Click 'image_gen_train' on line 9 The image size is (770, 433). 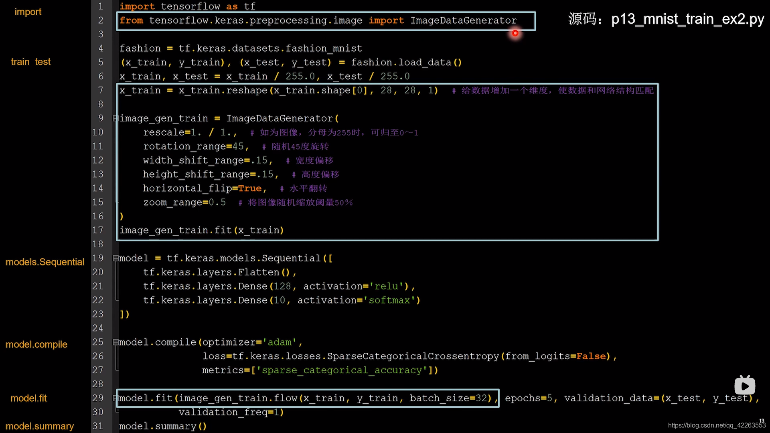(x=164, y=119)
